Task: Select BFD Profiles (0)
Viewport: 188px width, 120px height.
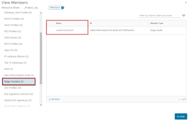Action: (x=13, y=44)
